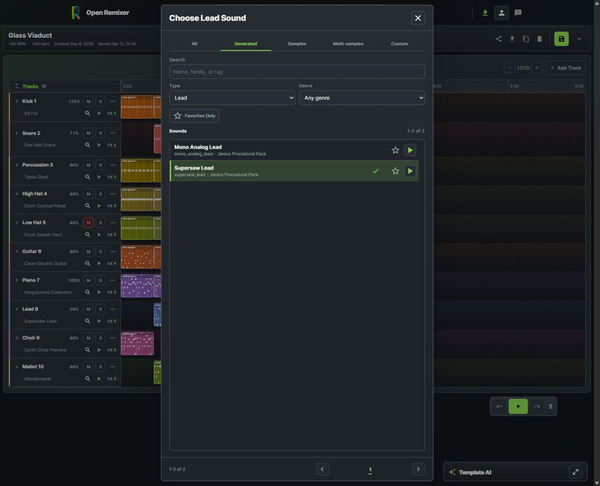
Task: Expand the Template AI panel
Action: 575,472
